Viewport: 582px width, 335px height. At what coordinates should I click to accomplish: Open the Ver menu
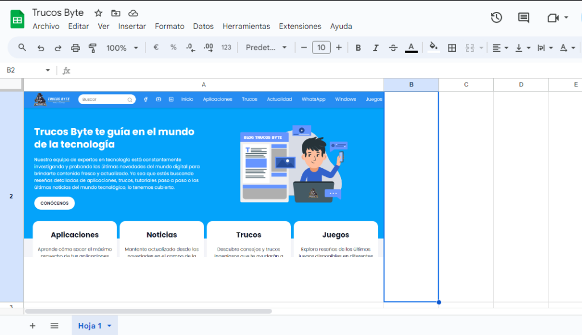click(x=103, y=26)
